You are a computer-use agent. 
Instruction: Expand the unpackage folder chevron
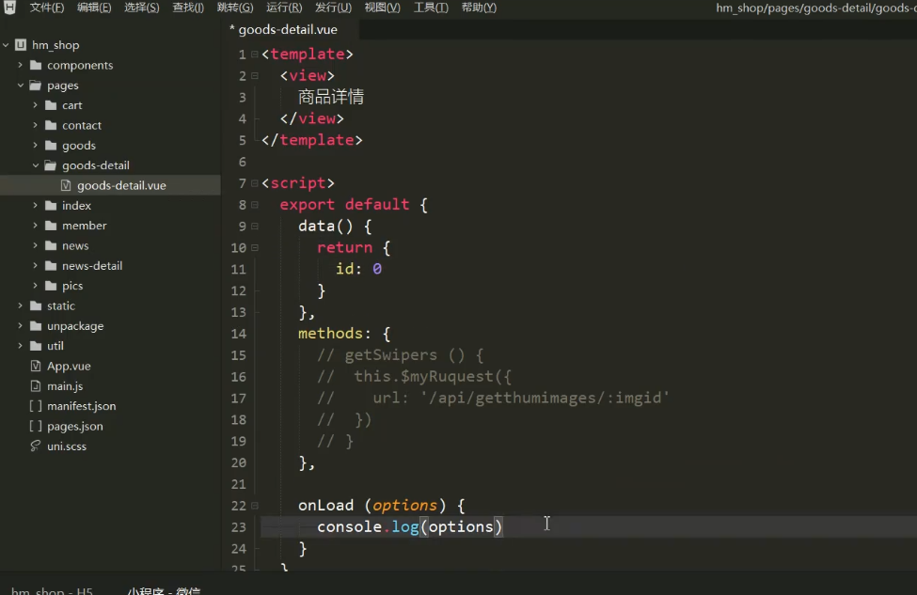21,325
